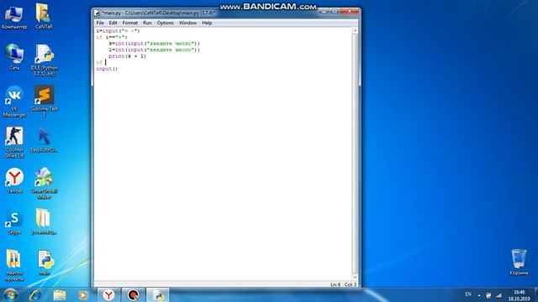Launch the Smart Install Maker shortcut
Viewport: 538px width, 302px height.
(44, 184)
